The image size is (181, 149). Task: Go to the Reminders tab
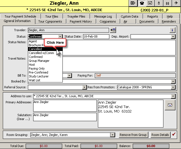169,21
